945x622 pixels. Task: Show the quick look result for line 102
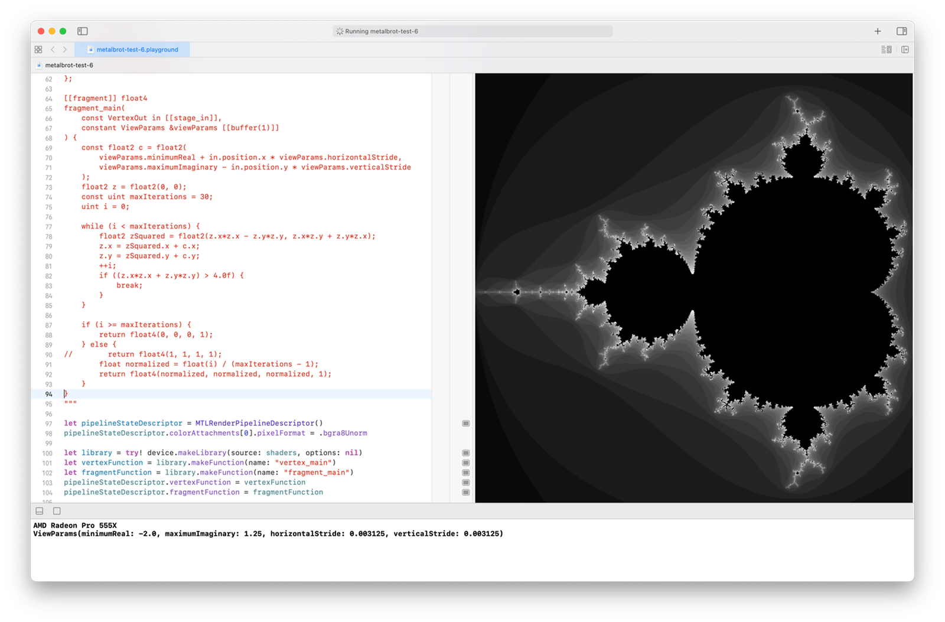click(x=466, y=473)
